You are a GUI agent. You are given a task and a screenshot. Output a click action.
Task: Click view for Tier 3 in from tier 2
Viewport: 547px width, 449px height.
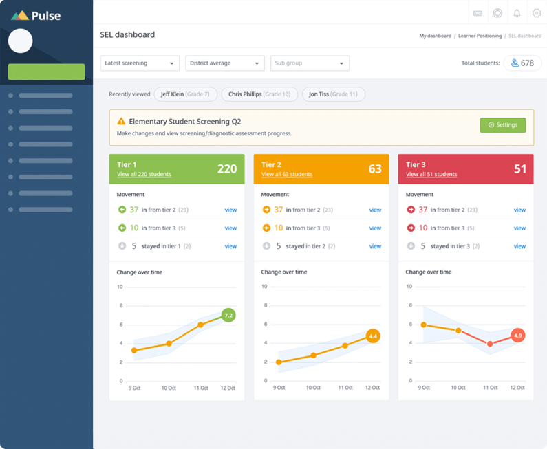(x=519, y=210)
